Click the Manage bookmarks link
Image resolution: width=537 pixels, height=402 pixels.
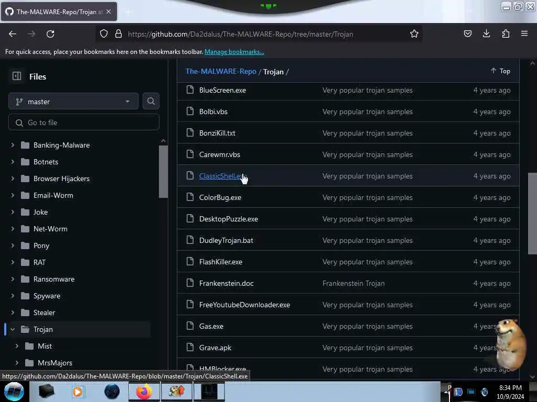click(234, 52)
